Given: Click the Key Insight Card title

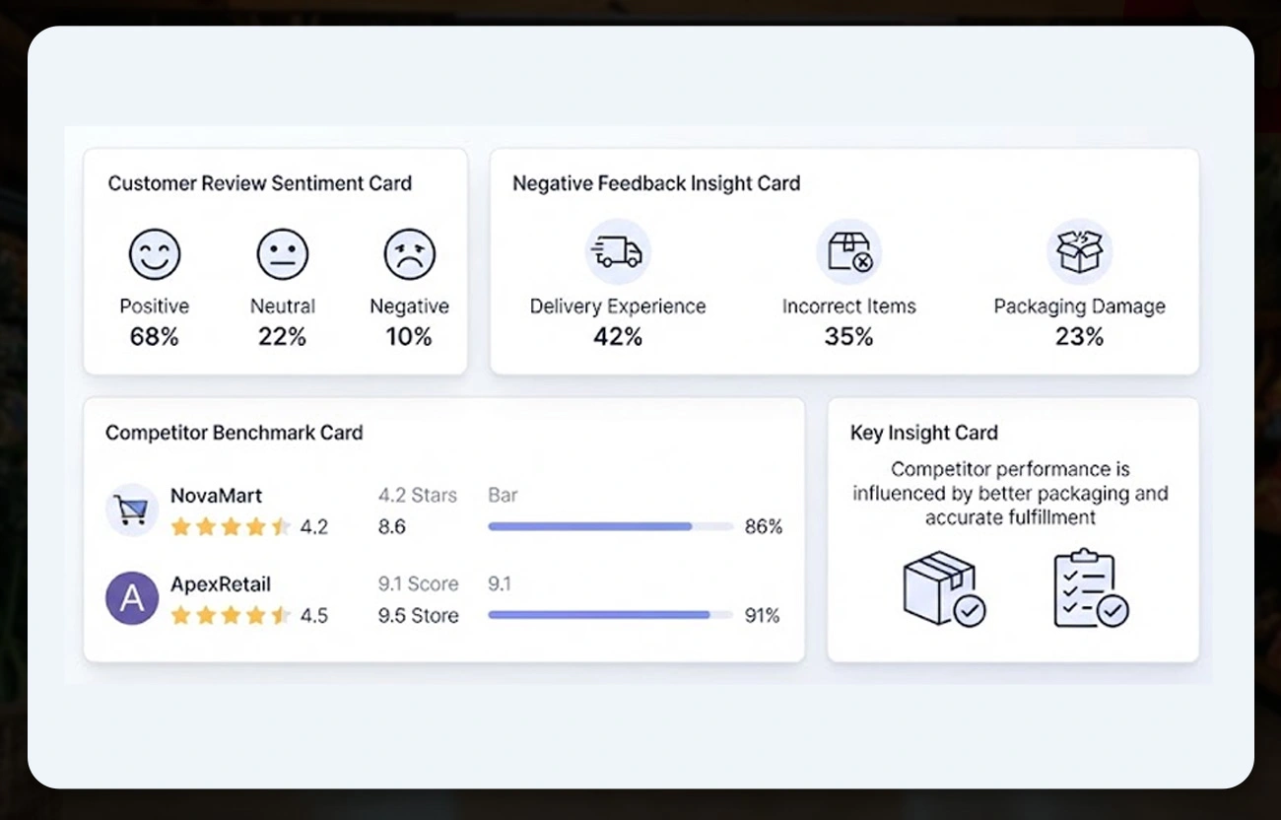Looking at the screenshot, I should point(924,433).
